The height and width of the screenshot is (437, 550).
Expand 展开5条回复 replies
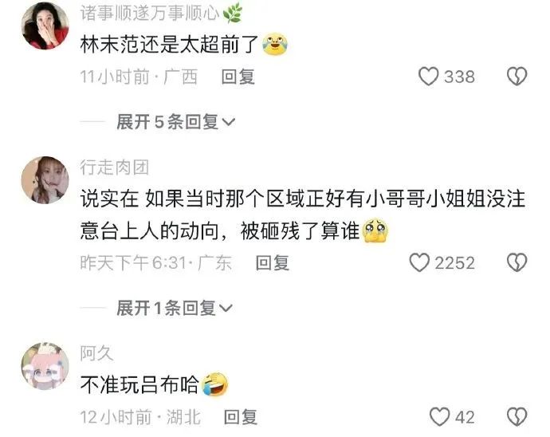pos(175,122)
